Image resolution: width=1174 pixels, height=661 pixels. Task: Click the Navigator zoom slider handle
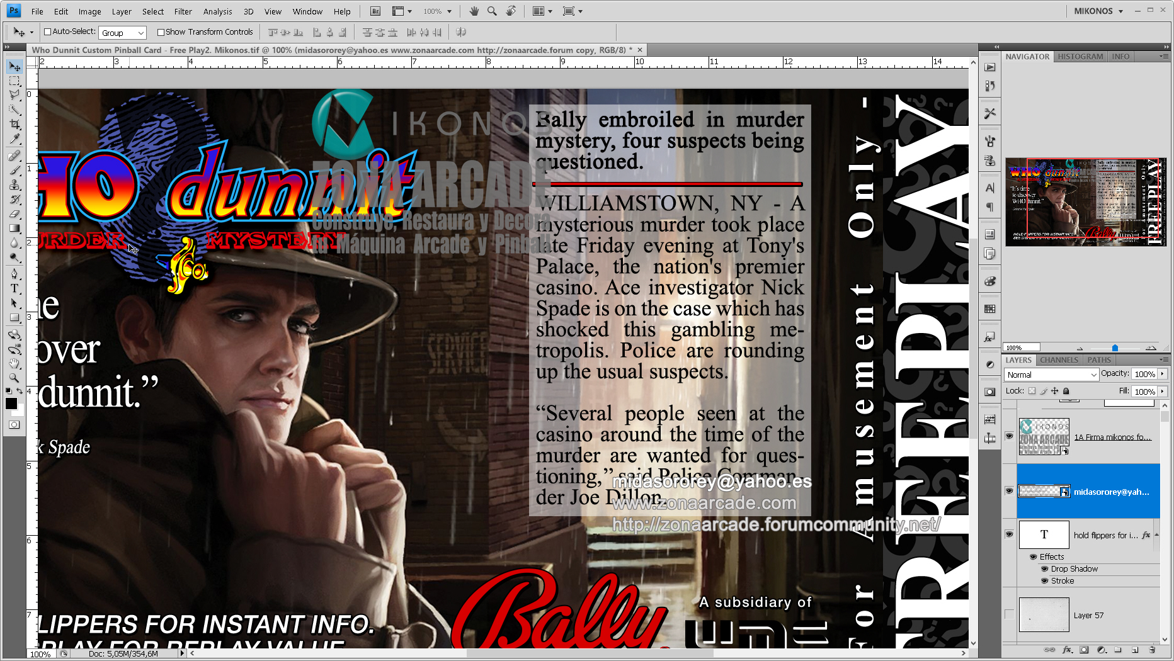point(1115,348)
